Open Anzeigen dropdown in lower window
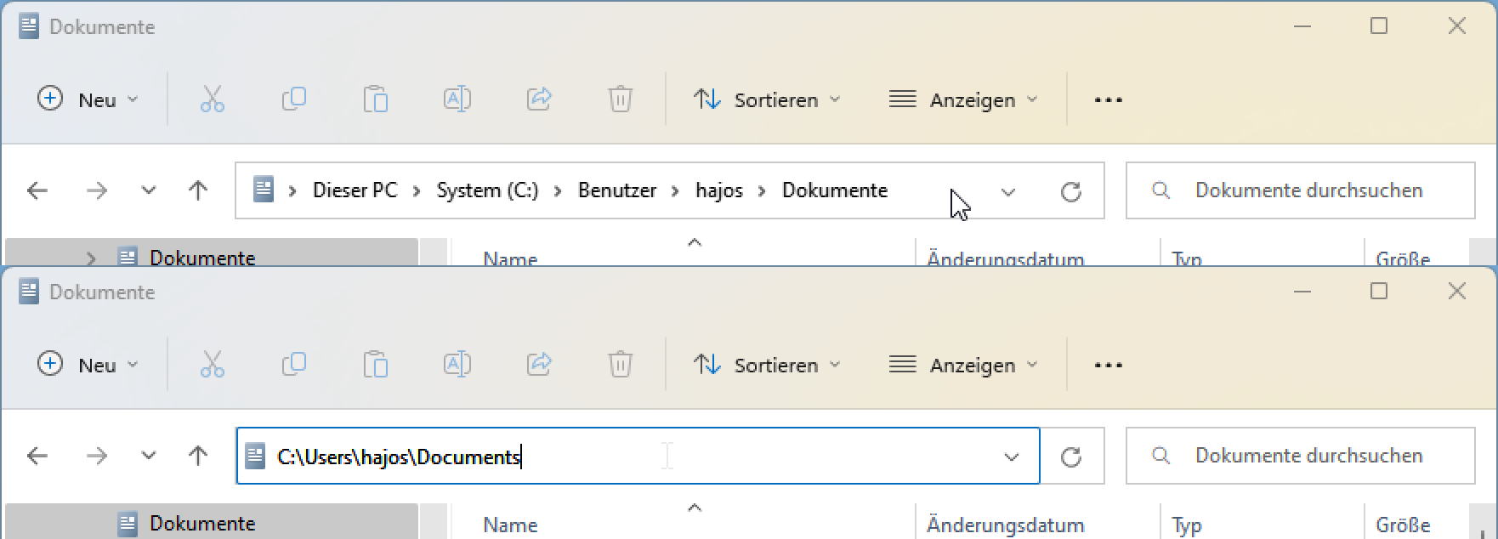This screenshot has height=539, width=1498. [963, 365]
